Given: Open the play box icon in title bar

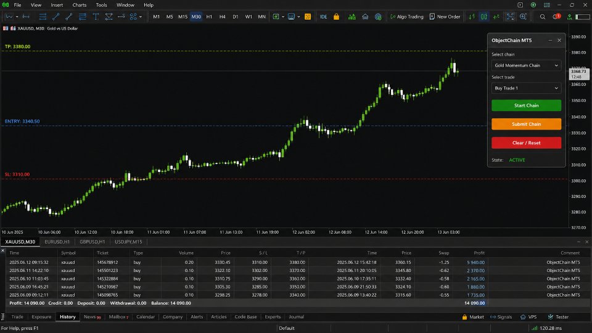Looking at the screenshot, I should point(520,5).
